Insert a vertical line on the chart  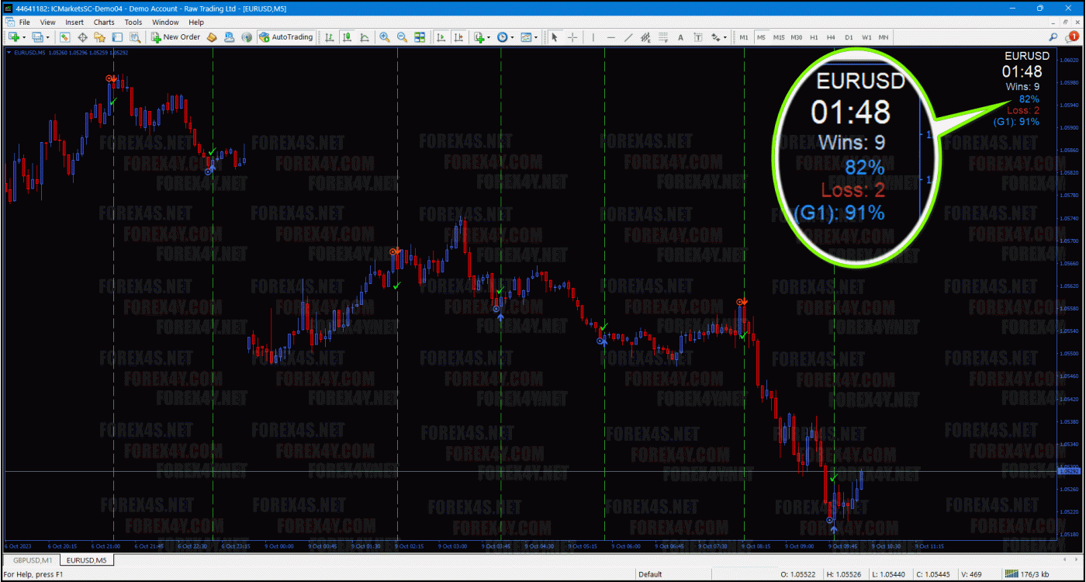(594, 36)
